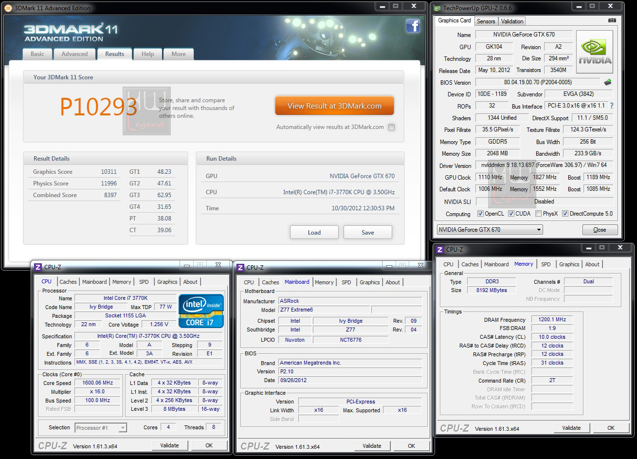Click the DRAM Frequency value 1200.1 MHz
The width and height of the screenshot is (637, 459).
coord(552,319)
